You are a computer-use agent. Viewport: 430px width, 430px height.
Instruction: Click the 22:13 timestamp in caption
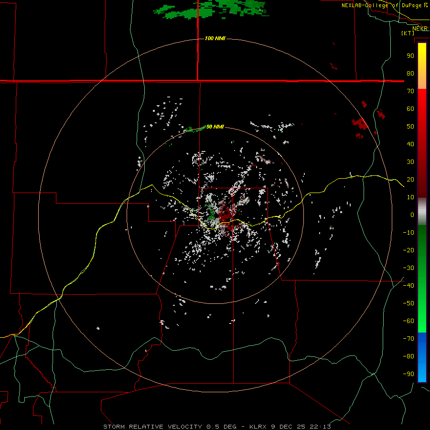pos(320,427)
